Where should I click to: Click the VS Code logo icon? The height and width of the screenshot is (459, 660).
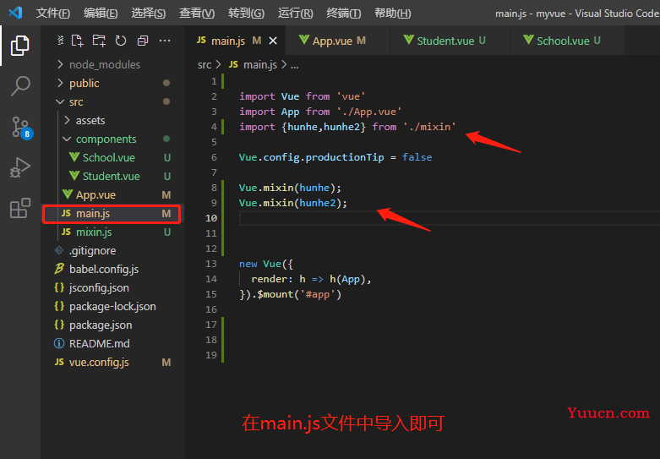pos(15,13)
